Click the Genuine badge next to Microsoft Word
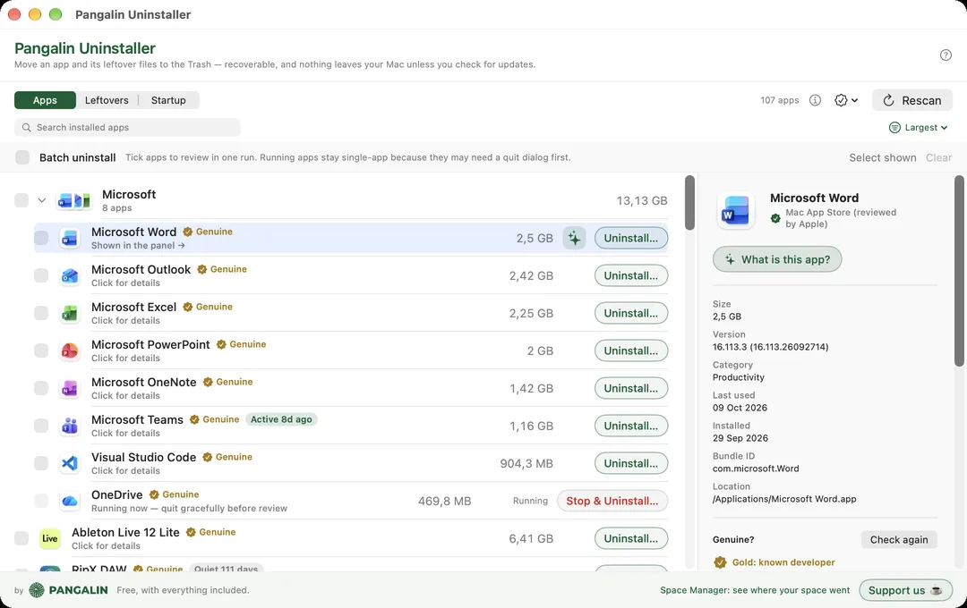This screenshot has height=608, width=967. pos(208,232)
